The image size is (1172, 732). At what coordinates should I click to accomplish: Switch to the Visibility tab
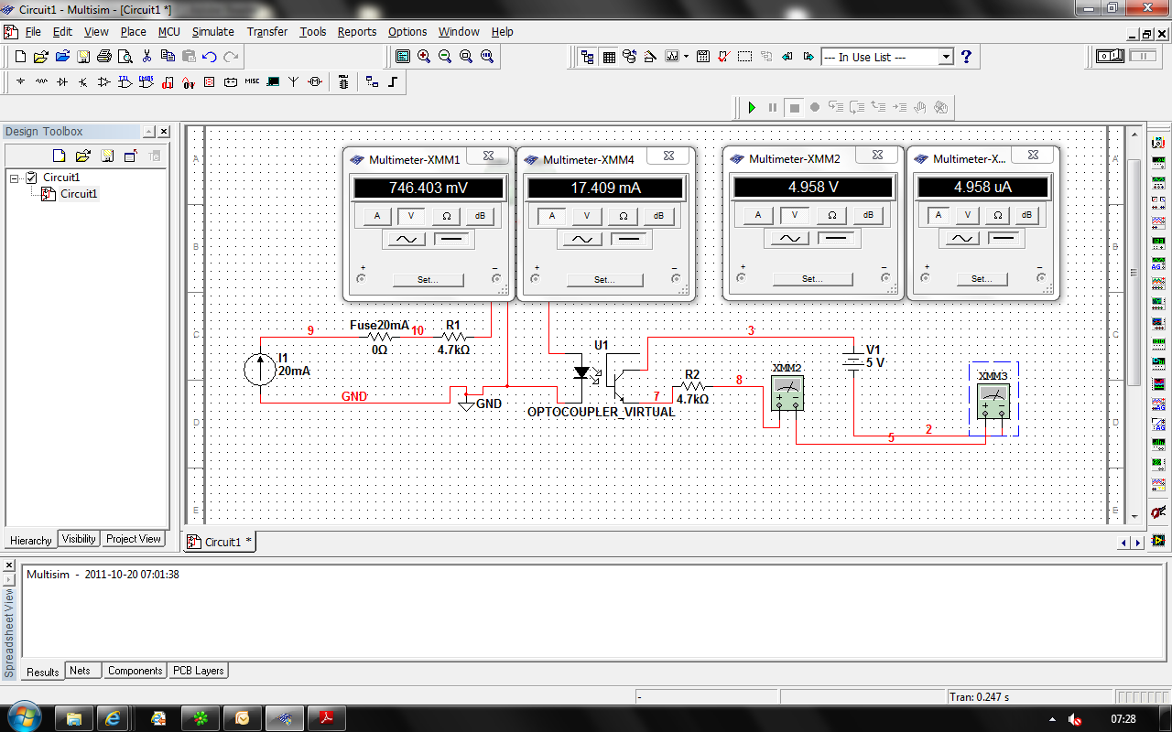pos(79,539)
